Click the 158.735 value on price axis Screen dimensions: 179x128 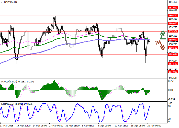click(173, 44)
